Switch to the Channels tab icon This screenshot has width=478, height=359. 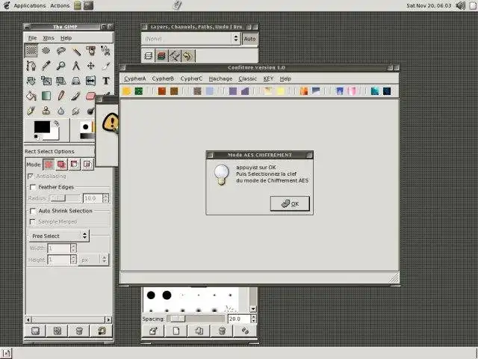[161, 56]
